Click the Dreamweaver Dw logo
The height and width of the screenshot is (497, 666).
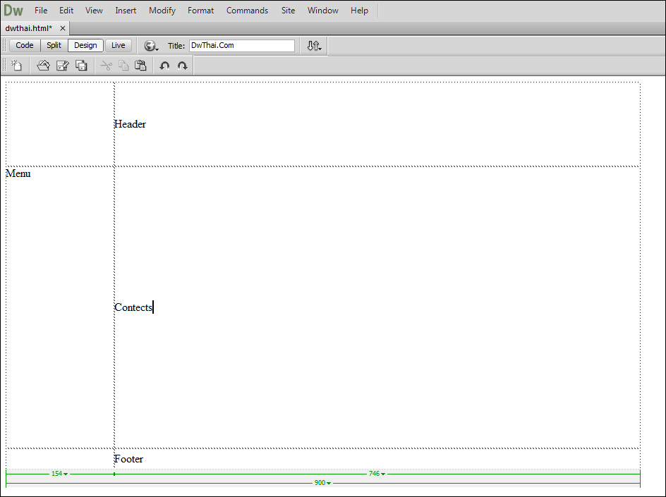coord(13,11)
